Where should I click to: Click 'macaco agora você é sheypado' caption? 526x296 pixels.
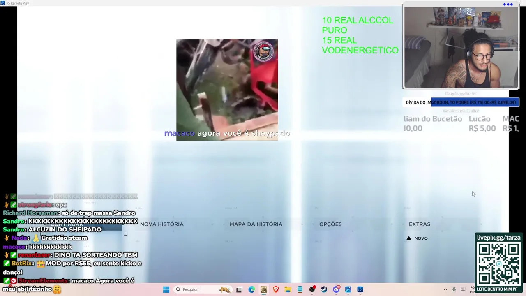tap(227, 133)
